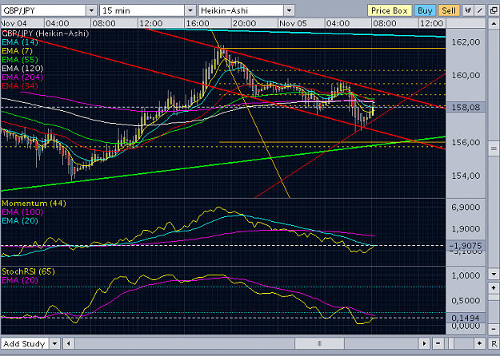The width and height of the screenshot is (500, 356).
Task: Click the Price Box button
Action: [x=390, y=10]
